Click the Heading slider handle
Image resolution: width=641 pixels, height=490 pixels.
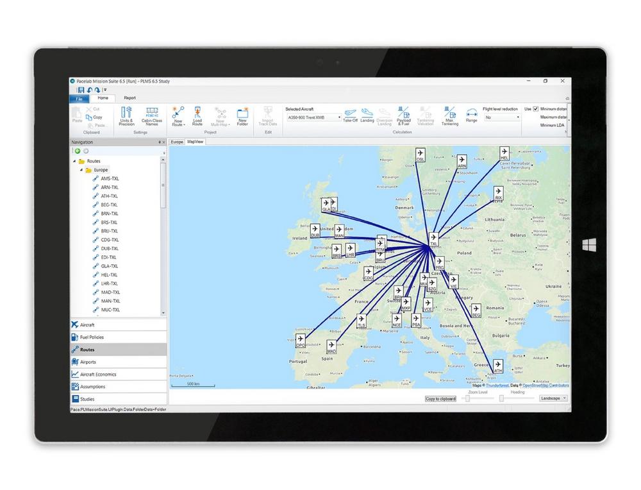coord(502,398)
